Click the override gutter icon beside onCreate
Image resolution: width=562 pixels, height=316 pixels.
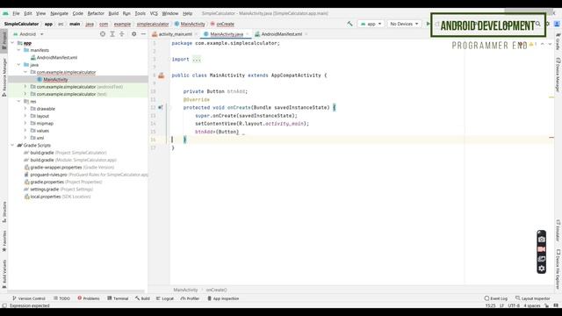(x=160, y=107)
